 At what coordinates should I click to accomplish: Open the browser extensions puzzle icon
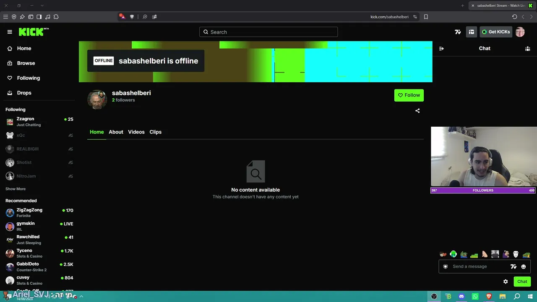click(56, 17)
